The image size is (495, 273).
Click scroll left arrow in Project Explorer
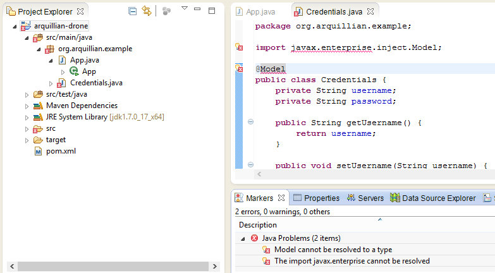pyautogui.click(x=12, y=267)
